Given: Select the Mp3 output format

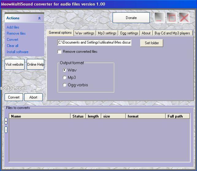Looking at the screenshot, I should pos(64,77).
